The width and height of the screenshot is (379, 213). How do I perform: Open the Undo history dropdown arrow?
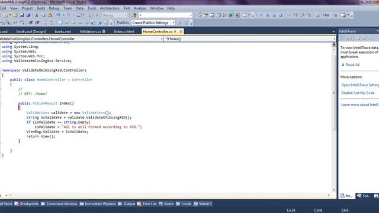point(63,15)
